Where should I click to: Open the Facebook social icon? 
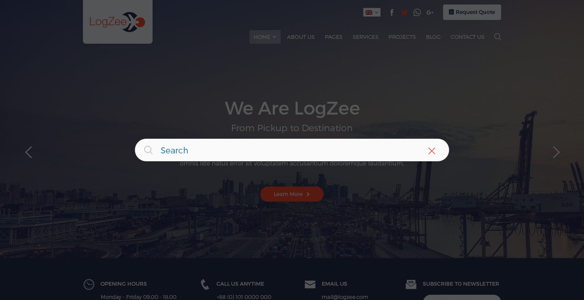point(391,12)
